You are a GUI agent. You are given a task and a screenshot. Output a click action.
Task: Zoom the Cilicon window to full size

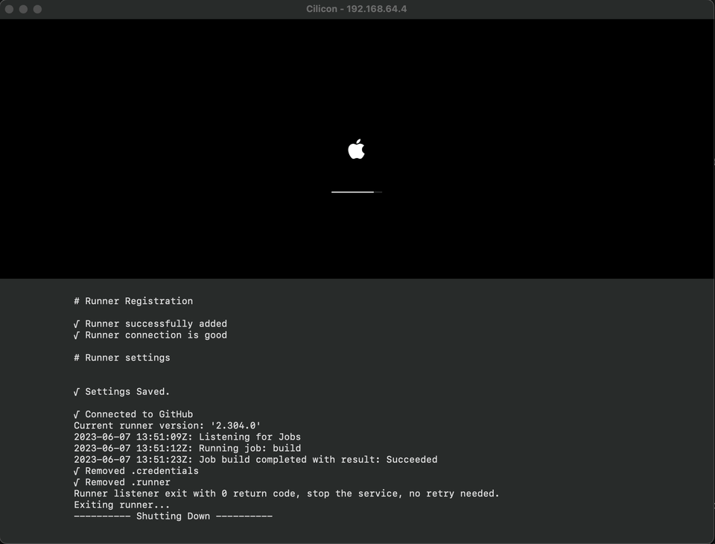(38, 9)
